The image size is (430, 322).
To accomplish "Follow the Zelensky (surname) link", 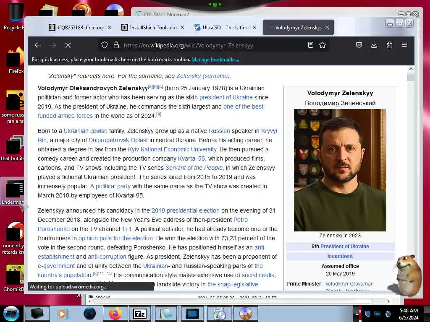I will (203, 76).
